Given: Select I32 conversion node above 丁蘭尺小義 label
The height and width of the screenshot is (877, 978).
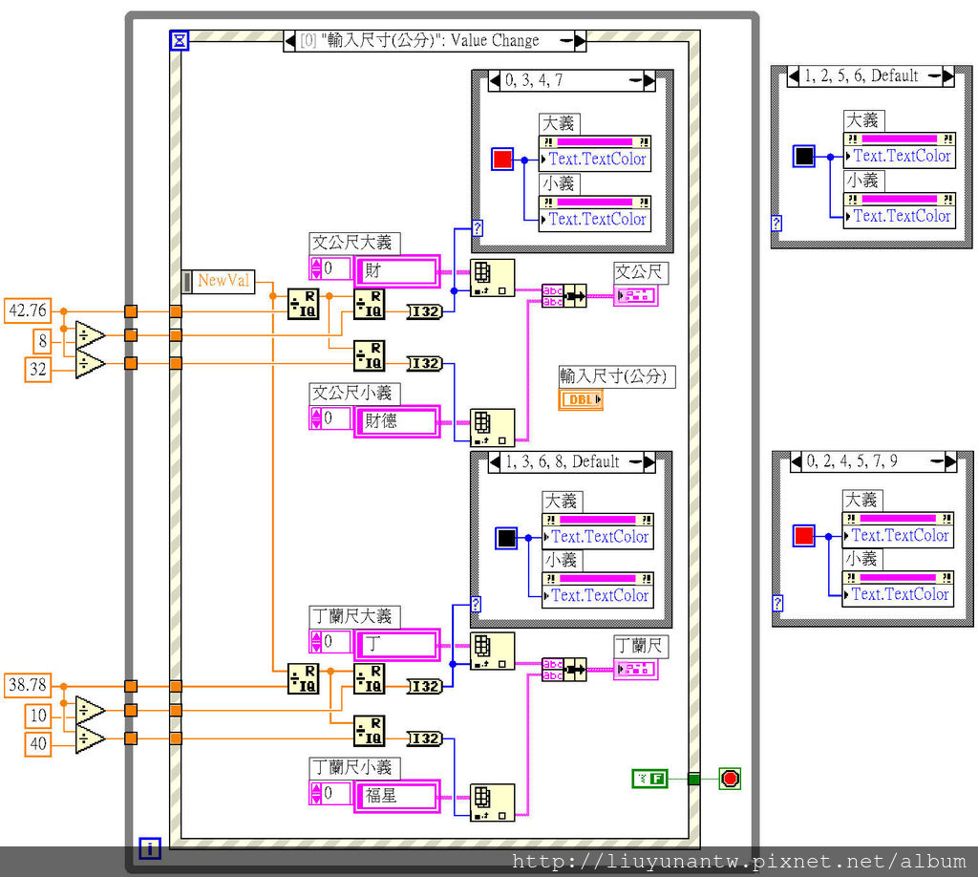Looking at the screenshot, I should [425, 738].
